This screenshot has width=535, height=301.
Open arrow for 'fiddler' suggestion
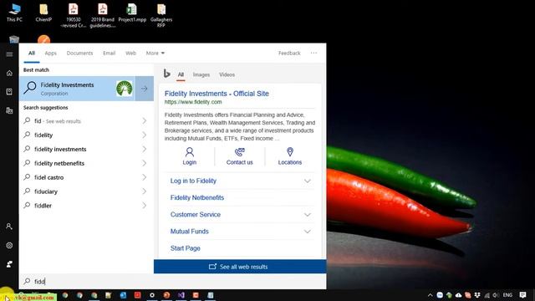[x=145, y=206]
